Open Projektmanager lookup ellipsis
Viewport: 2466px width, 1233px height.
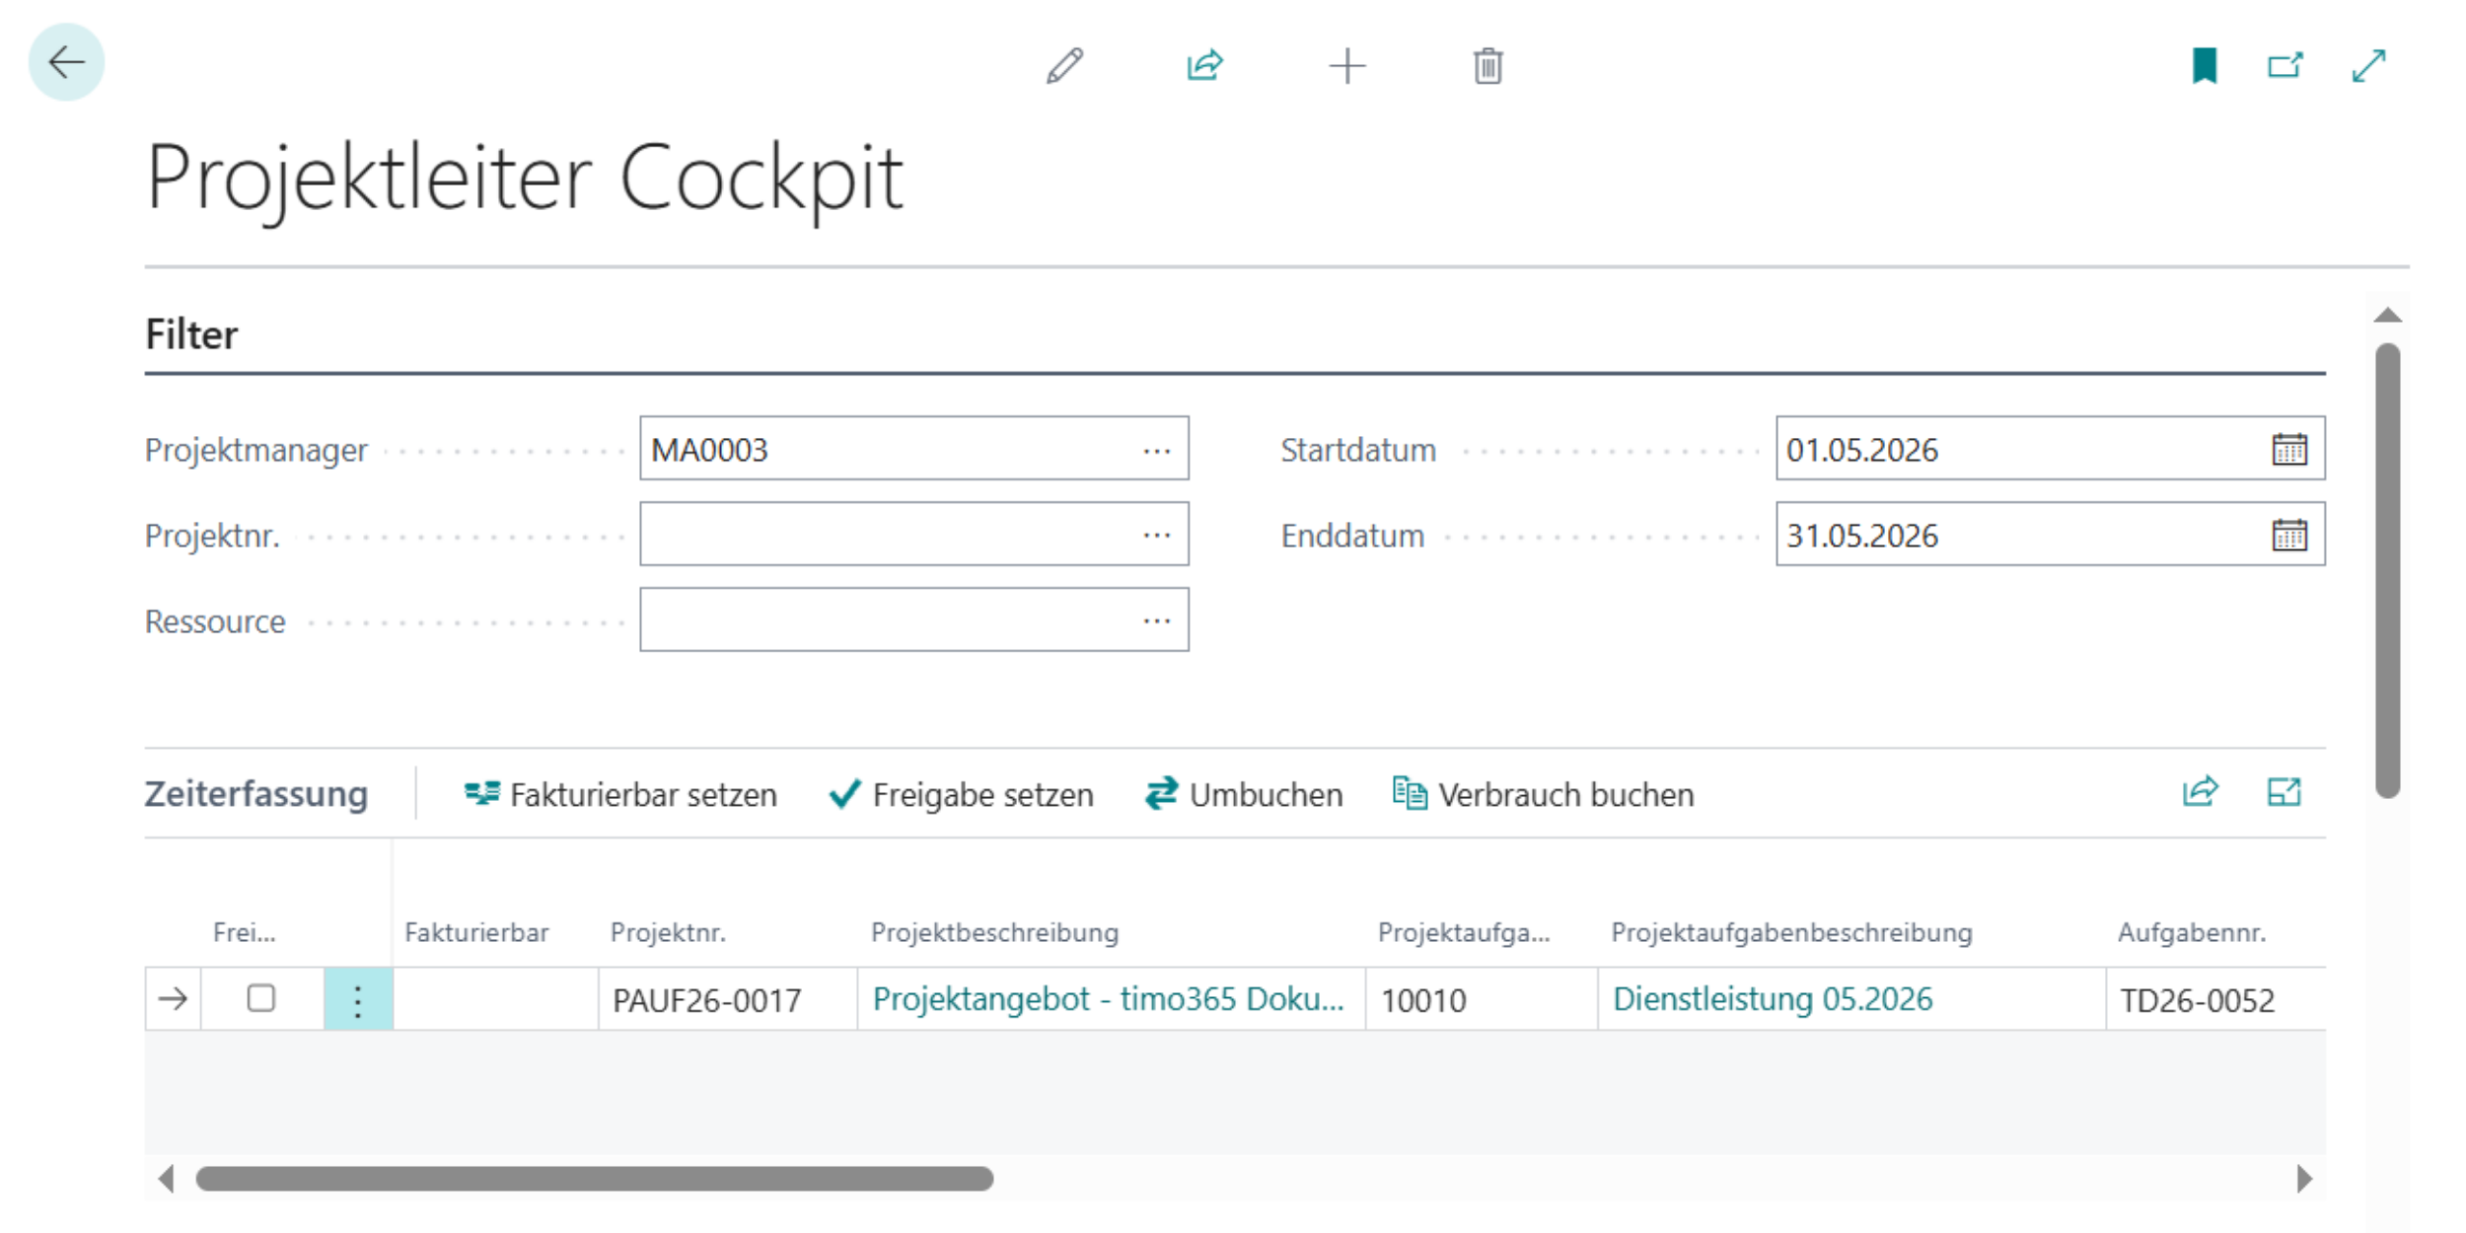pyautogui.click(x=1157, y=451)
